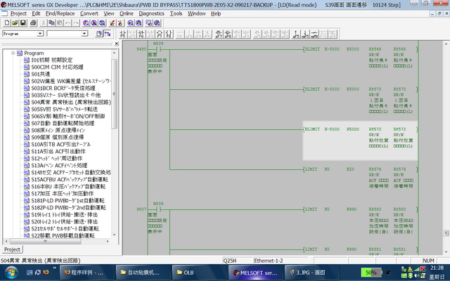
Task: Open the second toolbar combo box
Action: tap(83, 33)
